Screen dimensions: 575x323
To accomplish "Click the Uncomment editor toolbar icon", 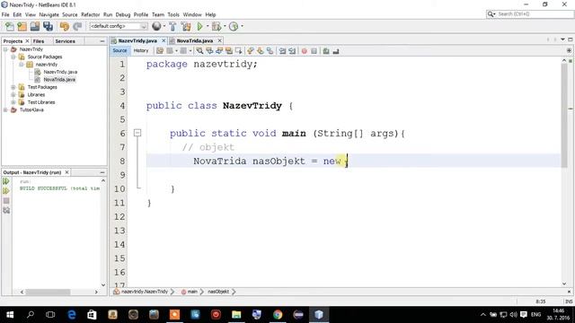I will click(x=336, y=51).
